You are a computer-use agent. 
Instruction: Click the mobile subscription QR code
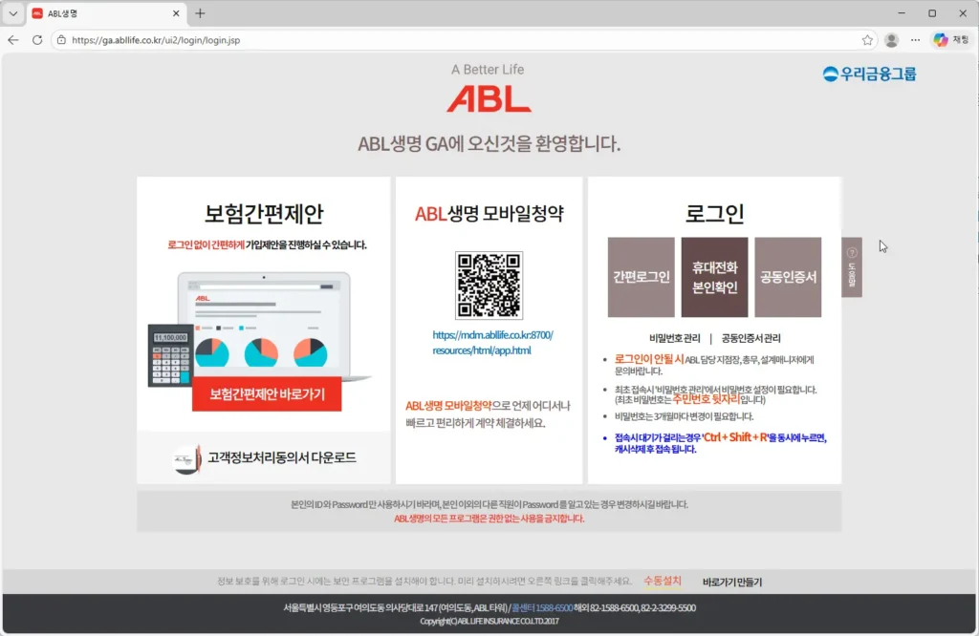[489, 284]
